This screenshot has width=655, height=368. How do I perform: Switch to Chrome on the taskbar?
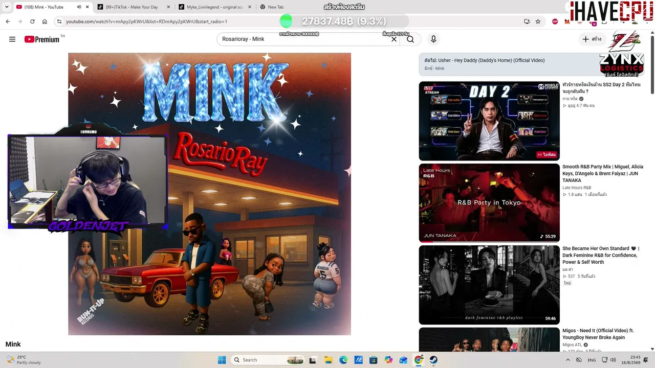419,360
